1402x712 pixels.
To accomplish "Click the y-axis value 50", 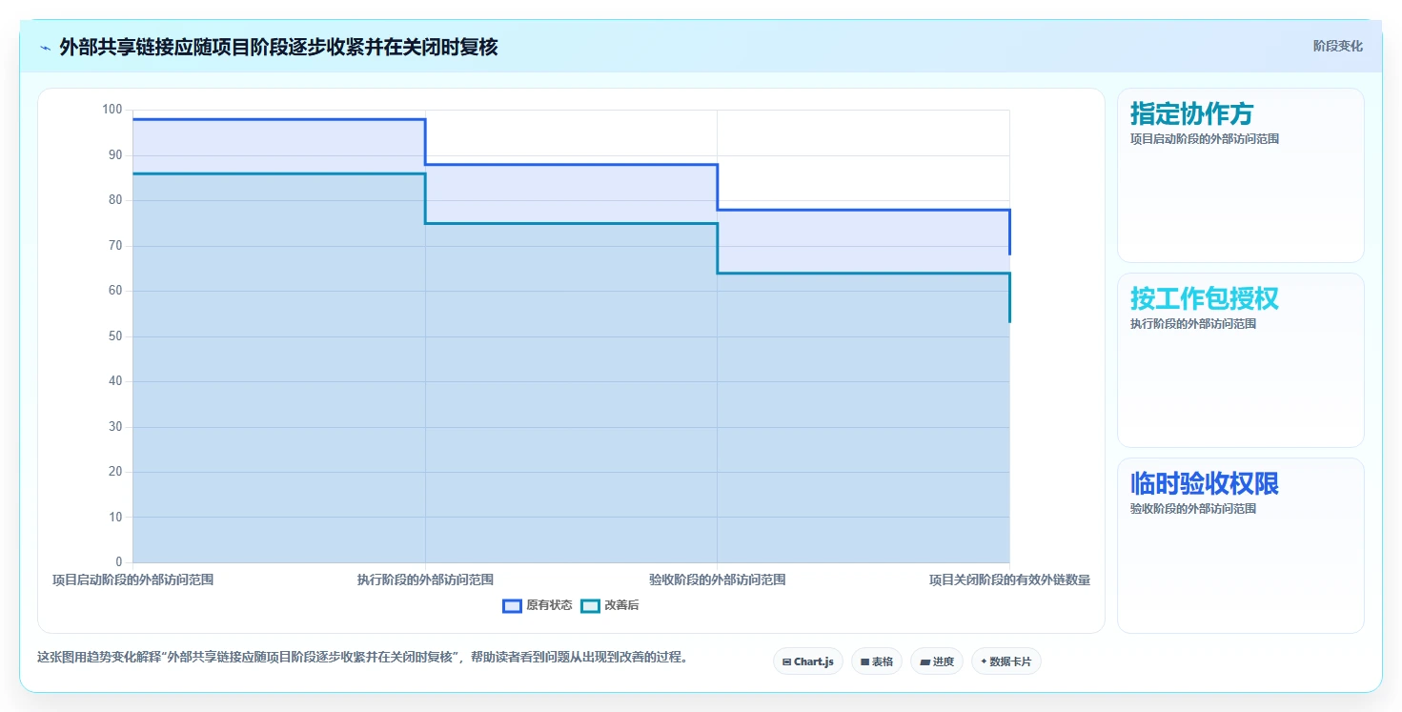I will point(116,336).
